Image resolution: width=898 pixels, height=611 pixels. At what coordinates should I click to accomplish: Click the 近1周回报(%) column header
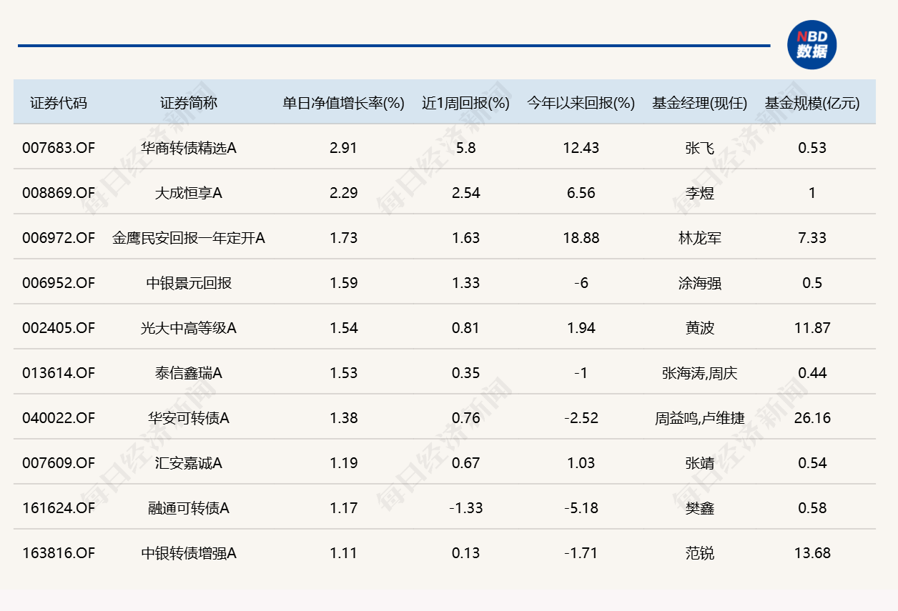[465, 103]
